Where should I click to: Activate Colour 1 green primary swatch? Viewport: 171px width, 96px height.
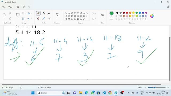[x=111, y=13]
